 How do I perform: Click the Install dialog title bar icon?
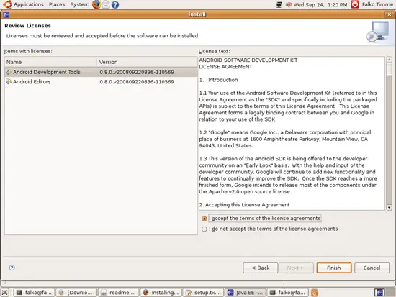point(6,14)
